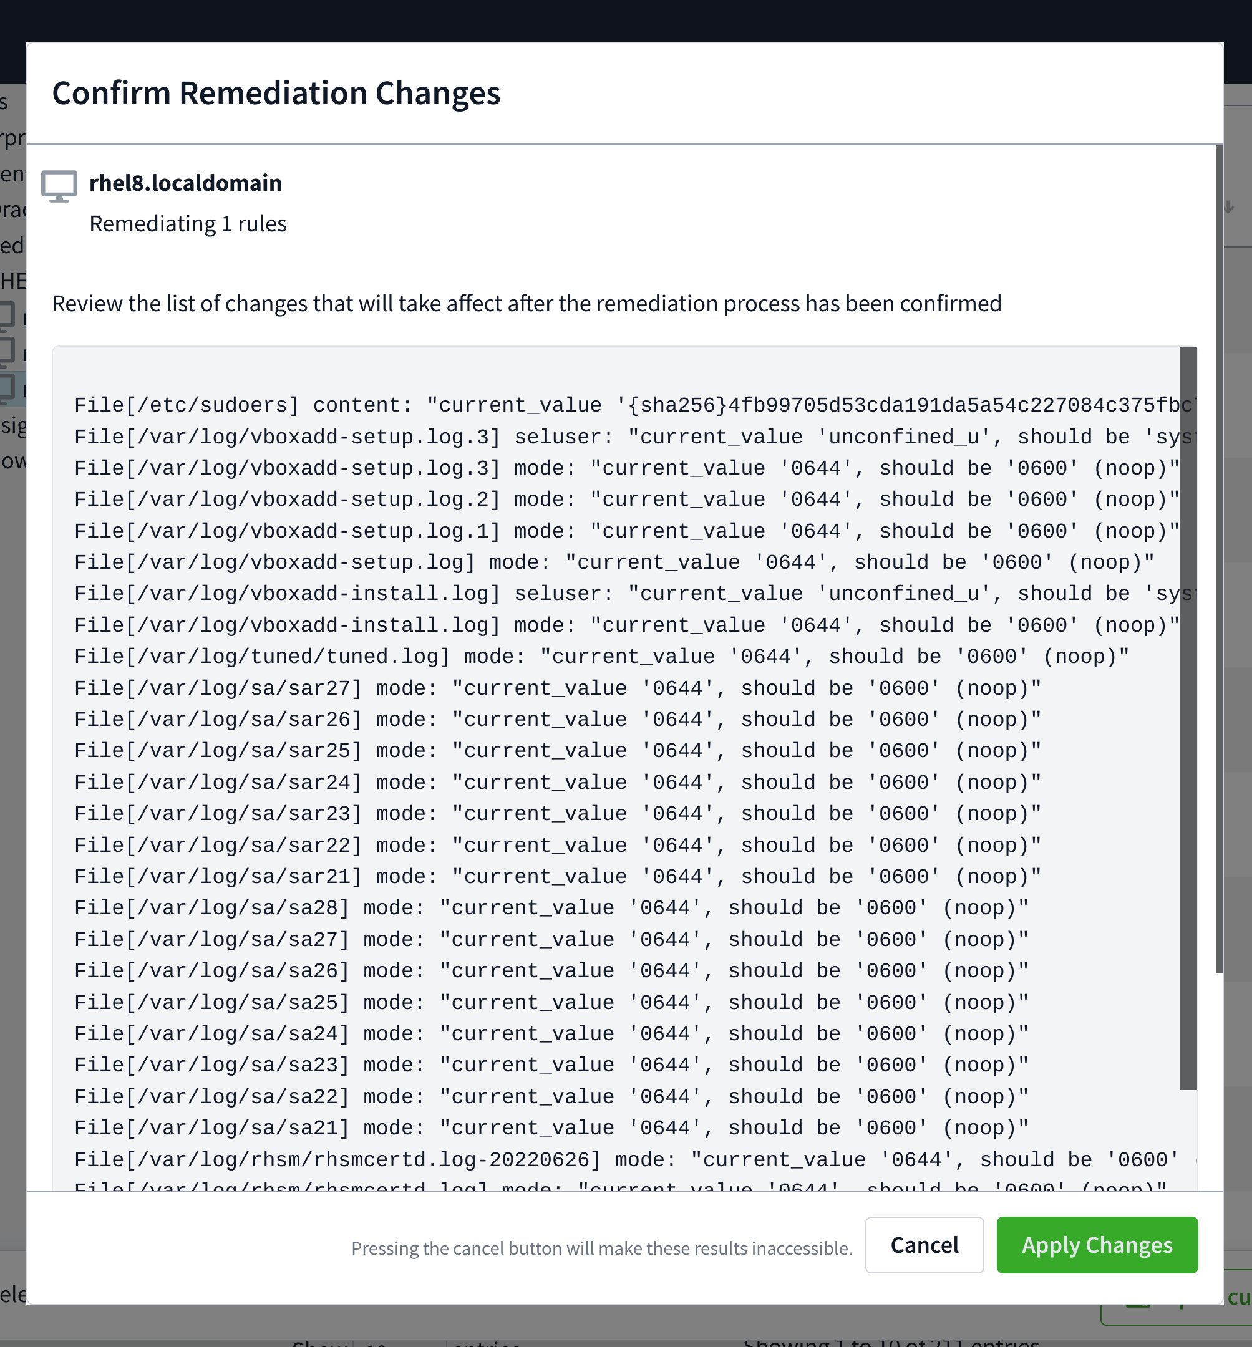This screenshot has height=1347, width=1252.
Task: Click the "Remediating 1 rules" text
Action: (188, 223)
